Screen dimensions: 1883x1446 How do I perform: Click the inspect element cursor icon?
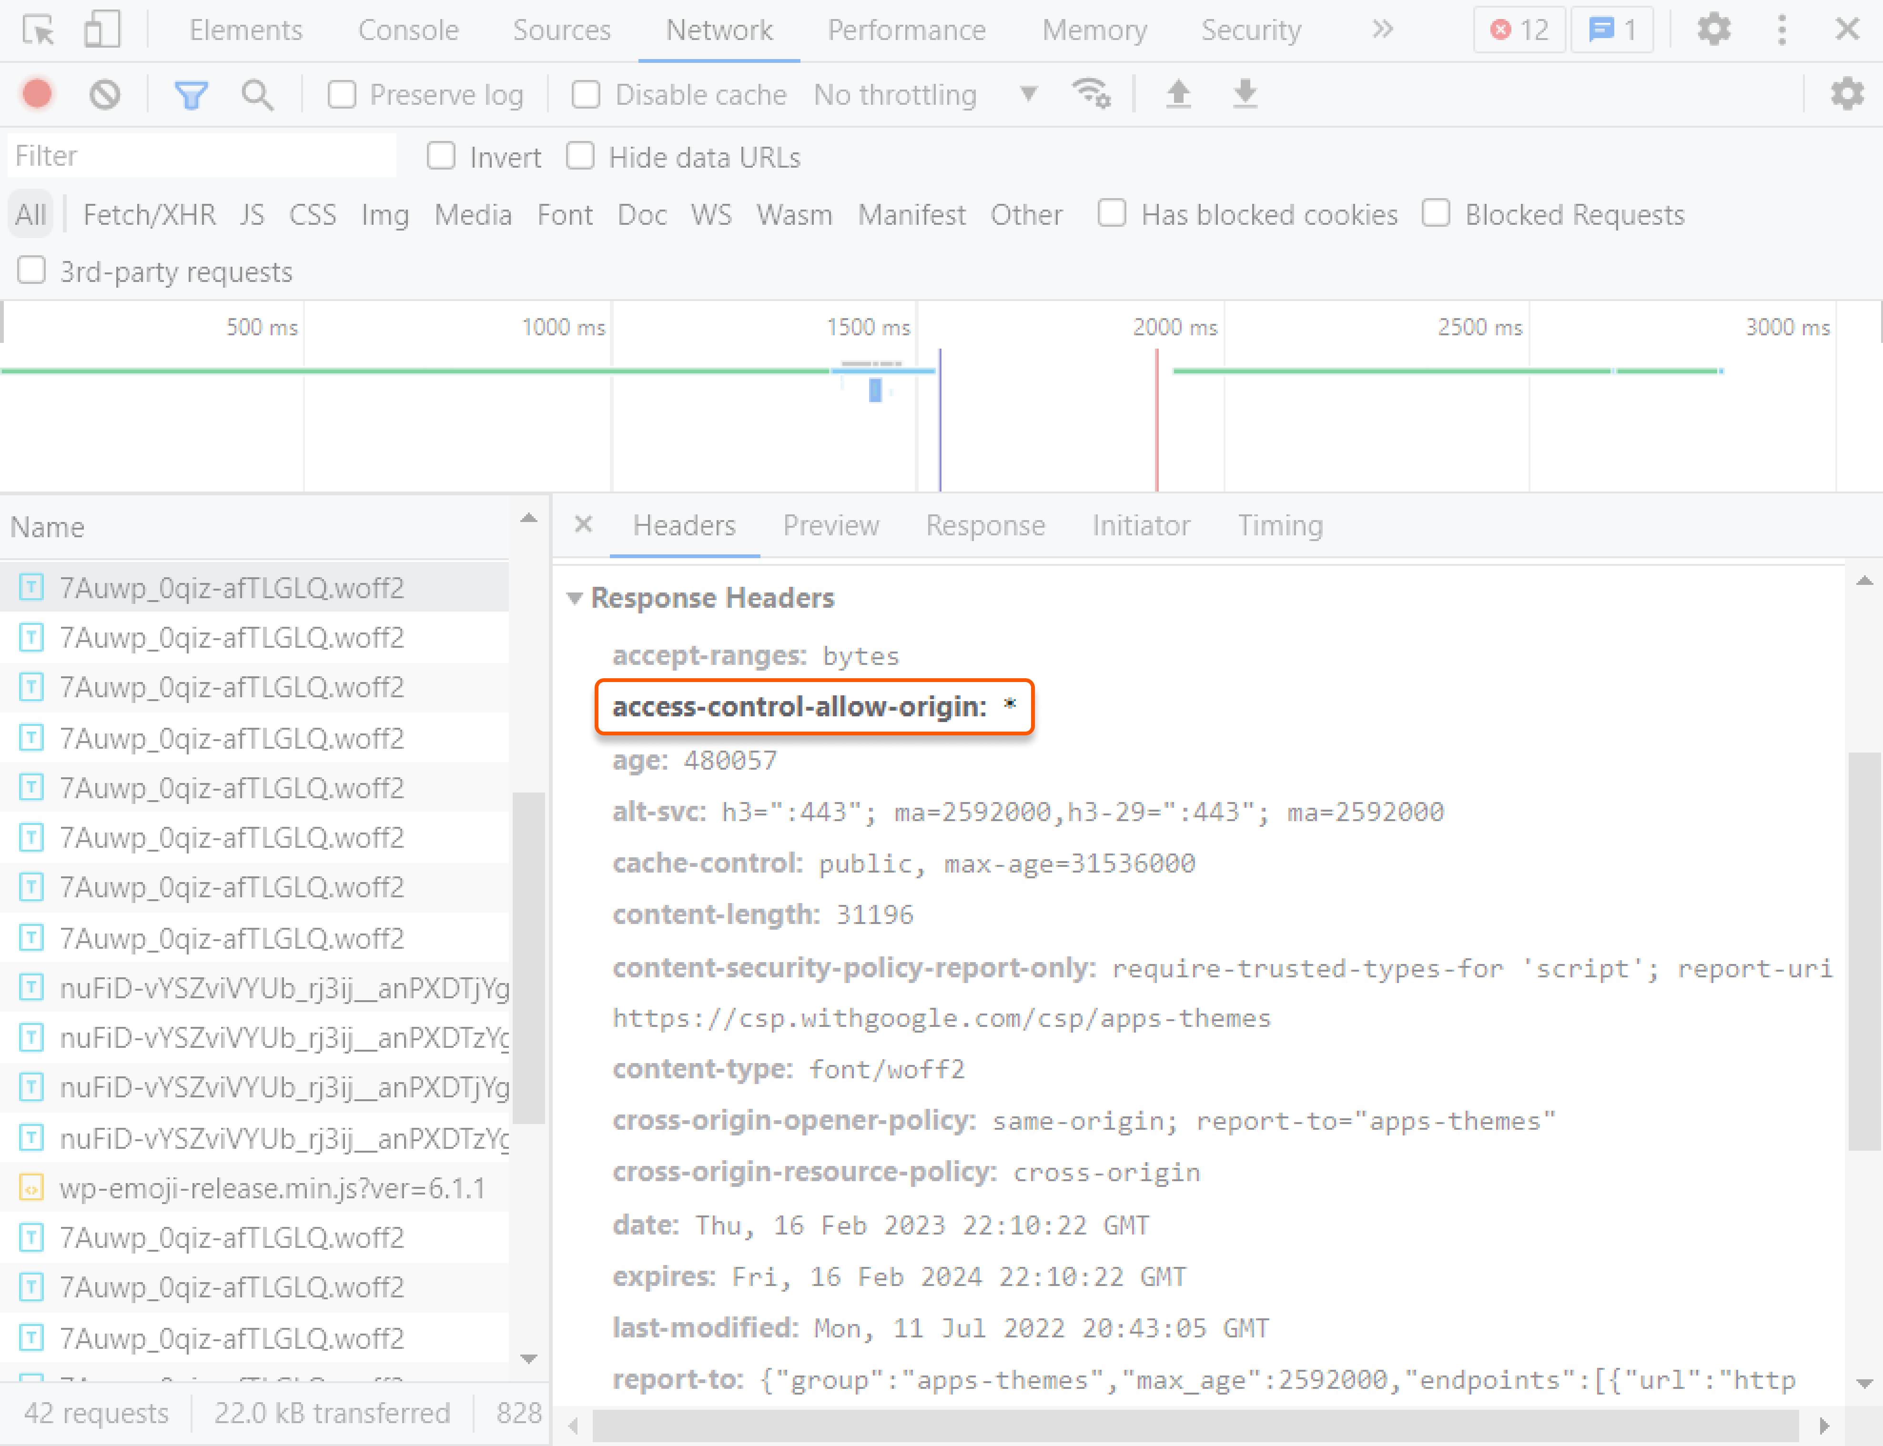pyautogui.click(x=39, y=30)
